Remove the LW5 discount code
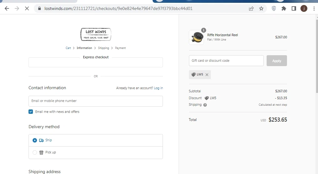Image resolution: width=318 pixels, height=174 pixels. (207, 75)
